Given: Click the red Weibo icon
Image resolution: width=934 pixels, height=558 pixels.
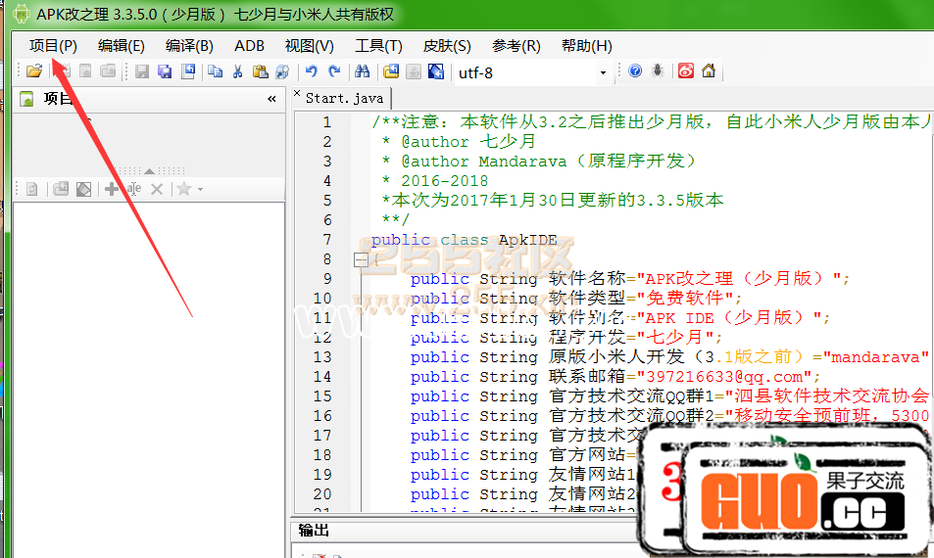Looking at the screenshot, I should [x=686, y=71].
